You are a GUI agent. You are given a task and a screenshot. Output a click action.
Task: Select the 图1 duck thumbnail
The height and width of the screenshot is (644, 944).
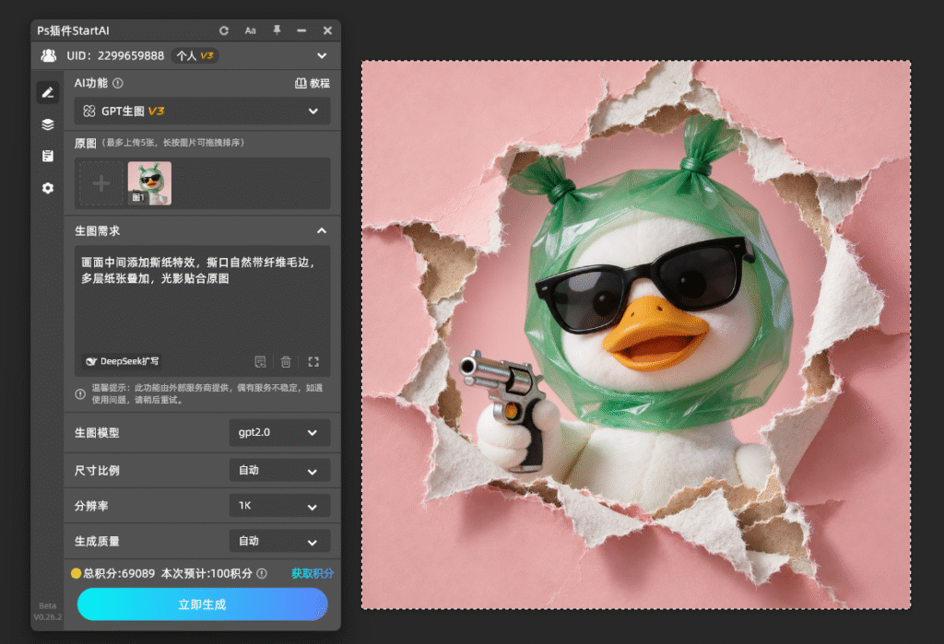[x=150, y=183]
